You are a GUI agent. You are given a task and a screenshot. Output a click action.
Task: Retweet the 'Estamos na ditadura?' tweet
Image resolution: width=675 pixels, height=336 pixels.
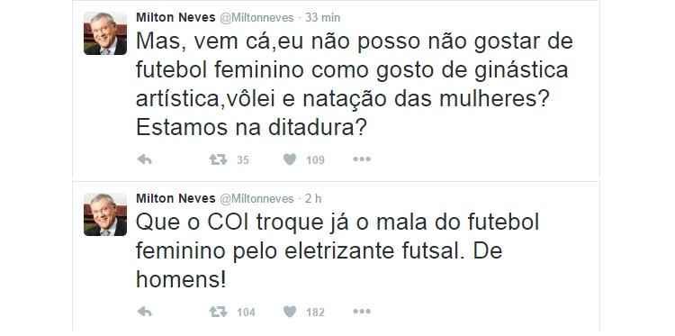point(219,159)
